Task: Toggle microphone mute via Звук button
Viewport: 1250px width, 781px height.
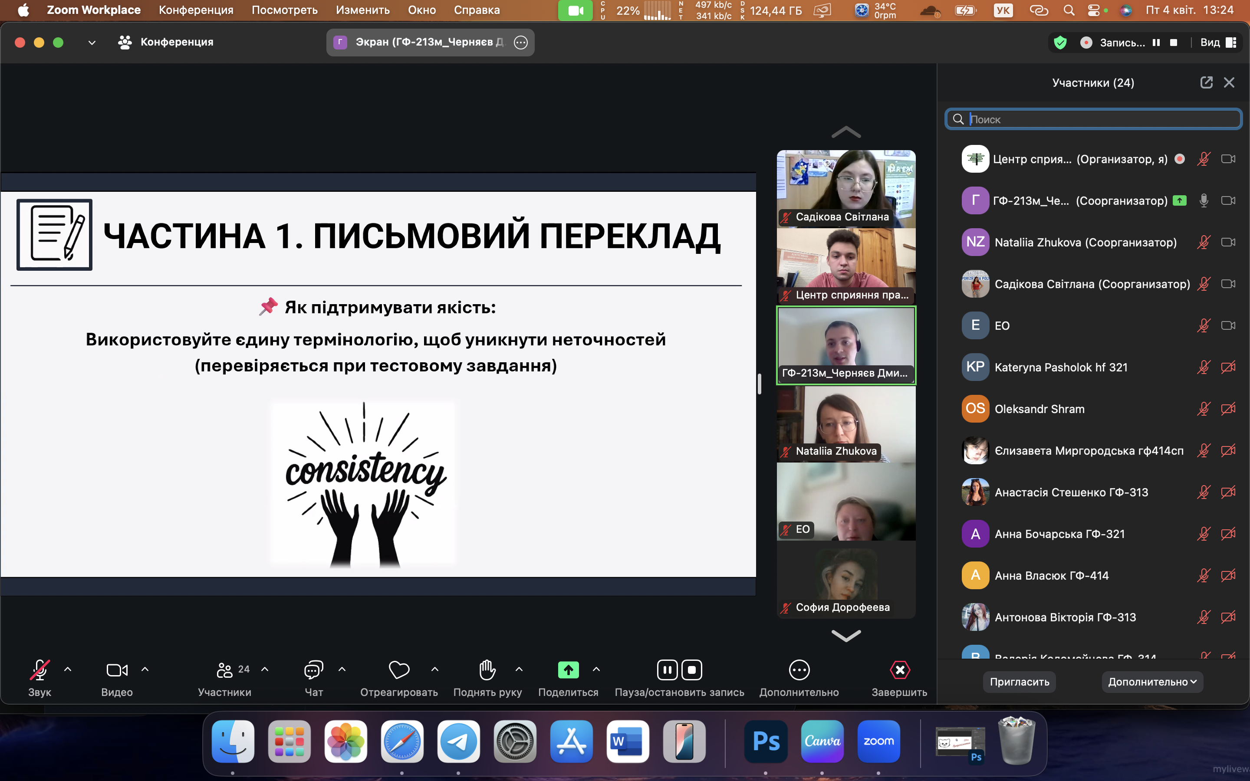Action: coord(39,670)
